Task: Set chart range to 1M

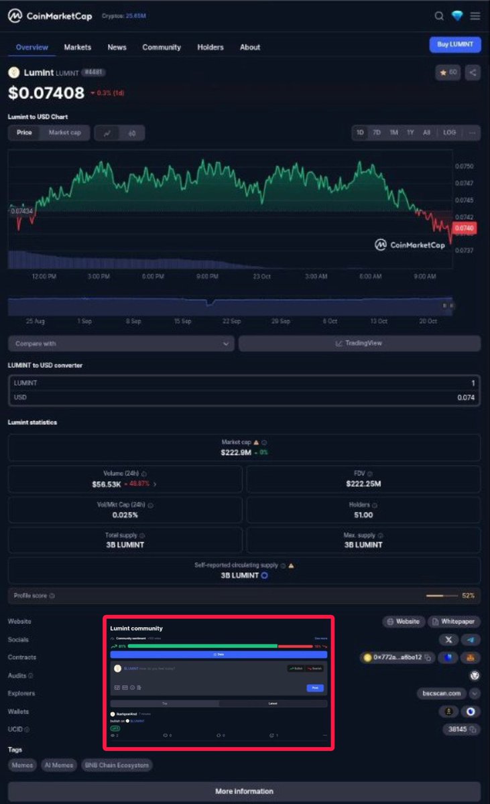Action: [393, 133]
